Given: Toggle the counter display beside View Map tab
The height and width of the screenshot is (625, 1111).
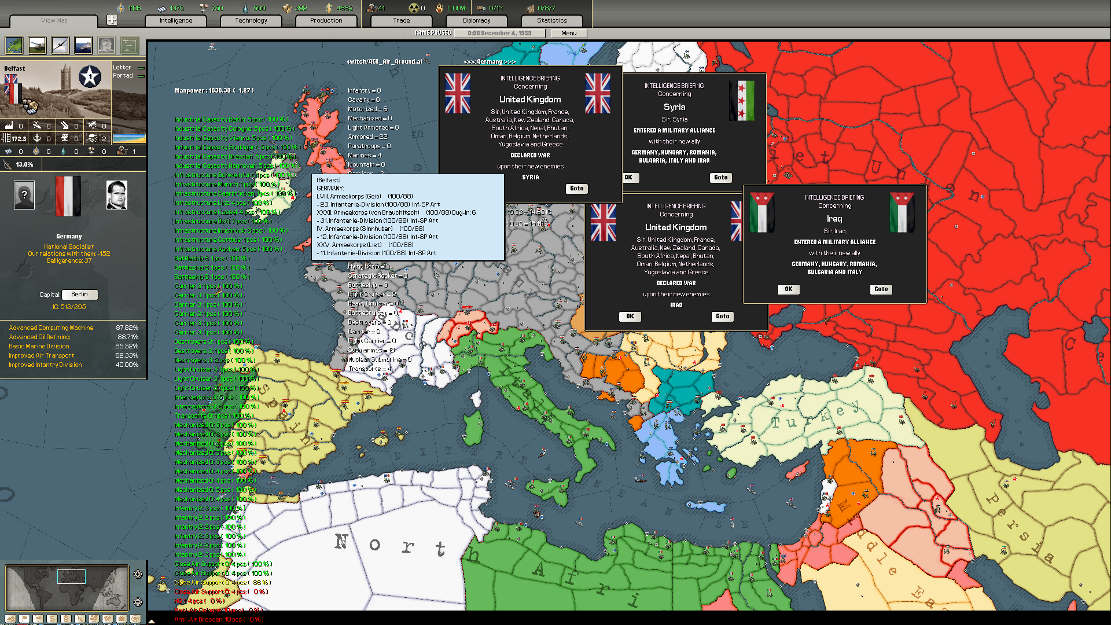Looking at the screenshot, I should coord(111,19).
